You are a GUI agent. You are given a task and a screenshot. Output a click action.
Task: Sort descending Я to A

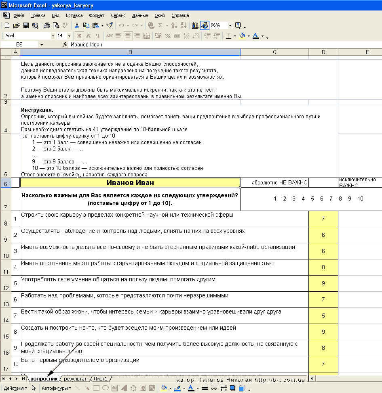tap(184, 25)
